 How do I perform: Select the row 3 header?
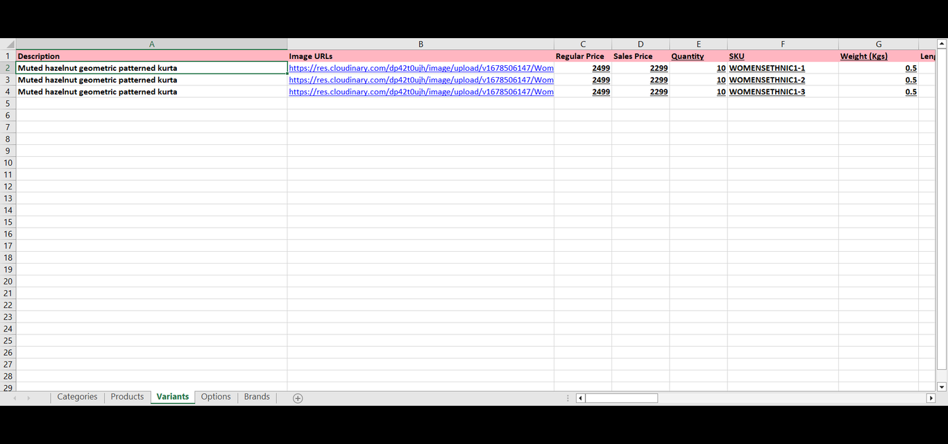click(x=8, y=80)
